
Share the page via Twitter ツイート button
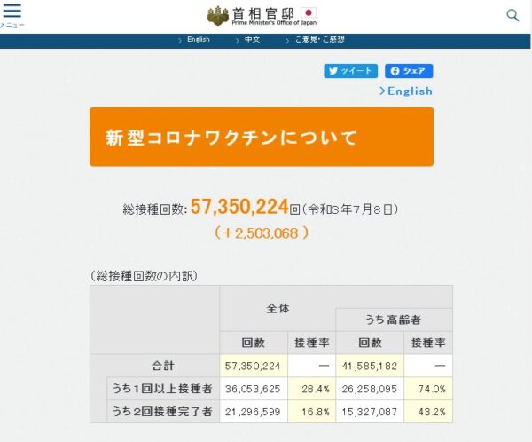(351, 71)
